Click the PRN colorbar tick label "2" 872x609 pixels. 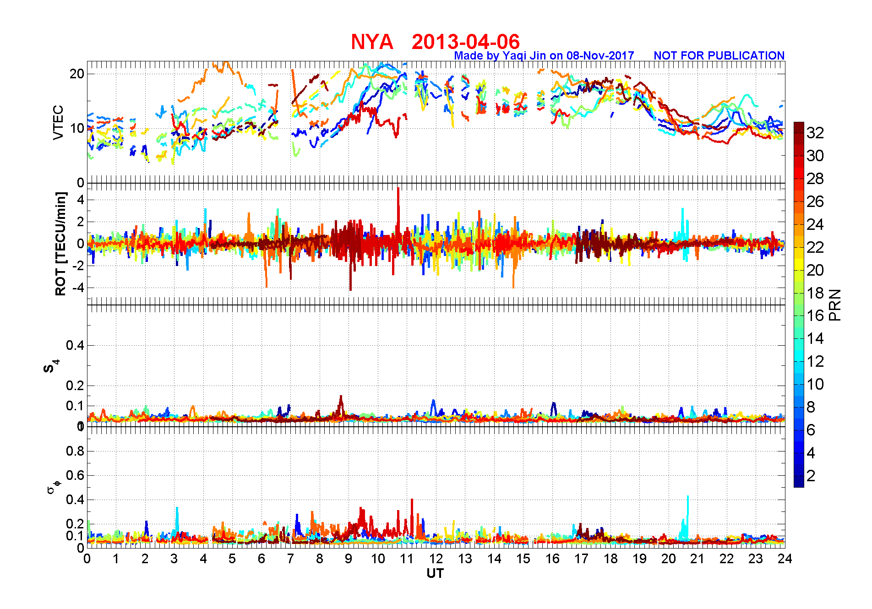click(811, 476)
